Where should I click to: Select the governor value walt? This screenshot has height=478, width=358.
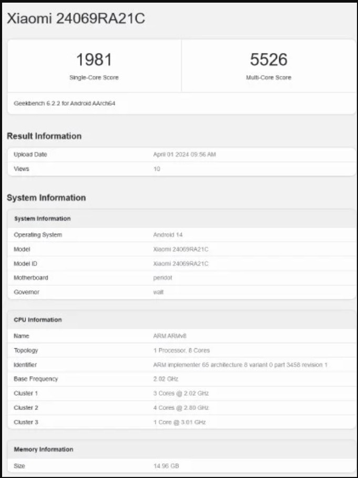click(x=158, y=292)
